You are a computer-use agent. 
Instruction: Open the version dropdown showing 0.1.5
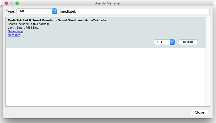164,42
